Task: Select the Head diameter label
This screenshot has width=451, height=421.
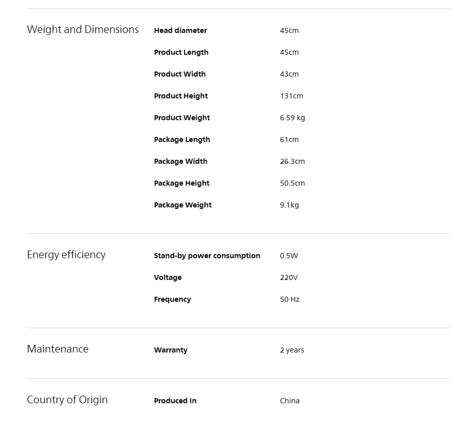Action: tap(180, 30)
